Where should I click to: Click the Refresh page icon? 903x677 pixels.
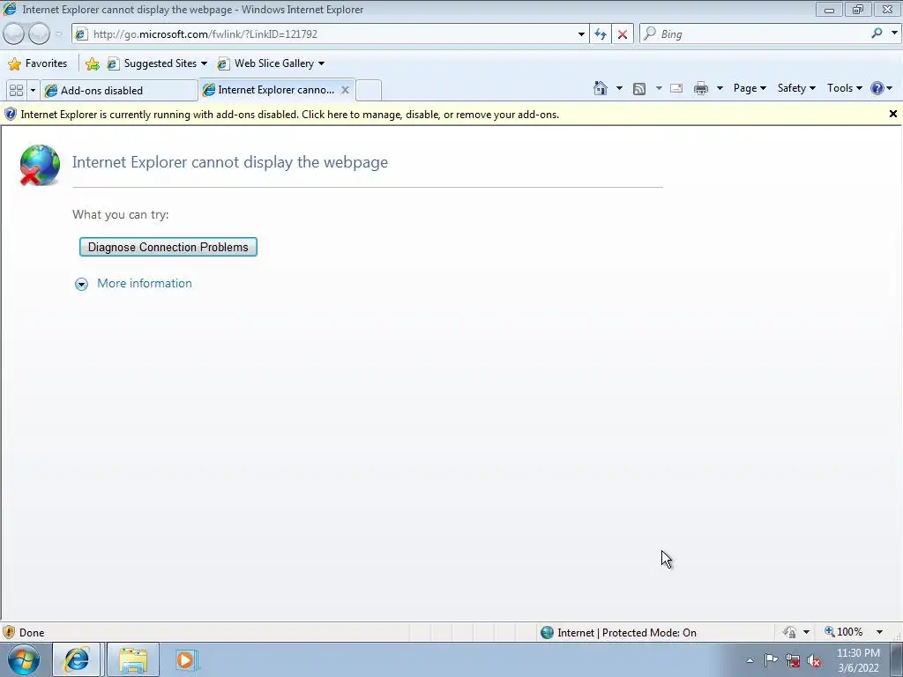coord(600,34)
